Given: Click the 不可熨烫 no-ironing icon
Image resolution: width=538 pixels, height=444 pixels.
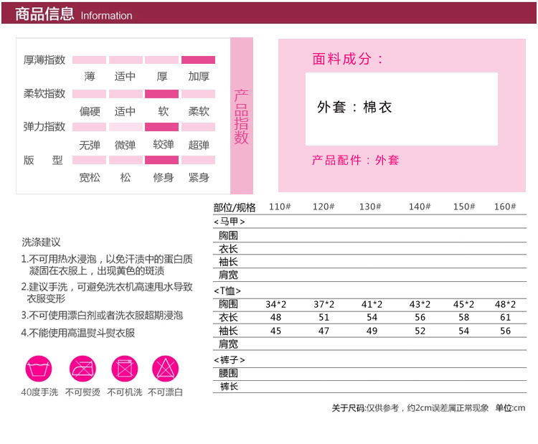Looking at the screenshot, I should coord(82,368).
